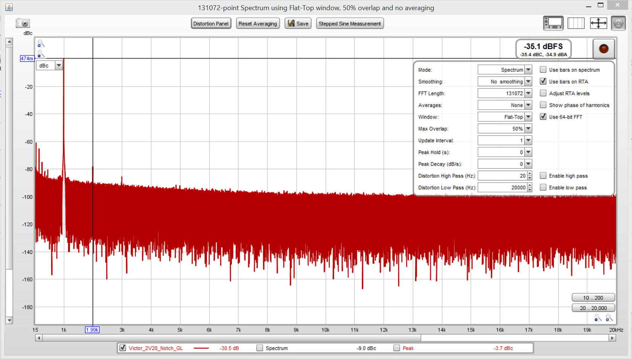Open the Max Overlap dropdown
632x359 pixels.
(528, 128)
